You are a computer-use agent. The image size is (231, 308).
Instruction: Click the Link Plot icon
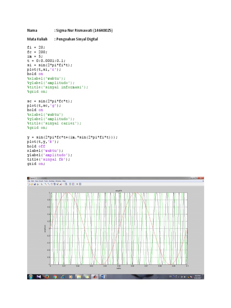pyautogui.click(x=66, y=184)
